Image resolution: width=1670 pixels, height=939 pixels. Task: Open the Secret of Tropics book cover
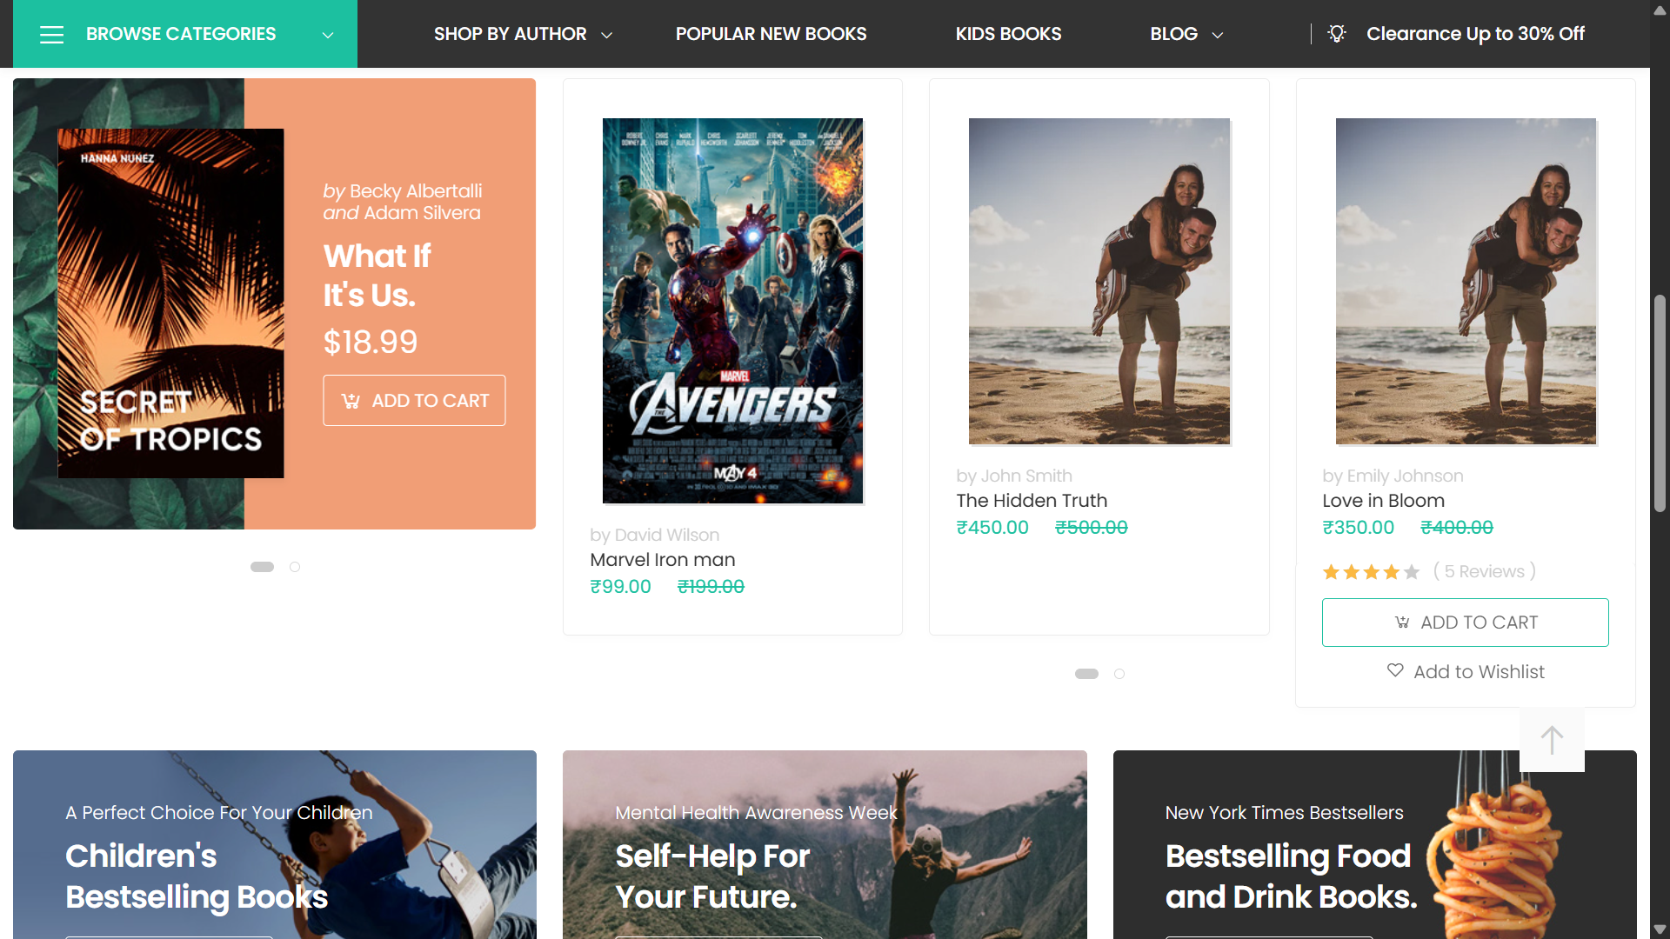pyautogui.click(x=170, y=303)
